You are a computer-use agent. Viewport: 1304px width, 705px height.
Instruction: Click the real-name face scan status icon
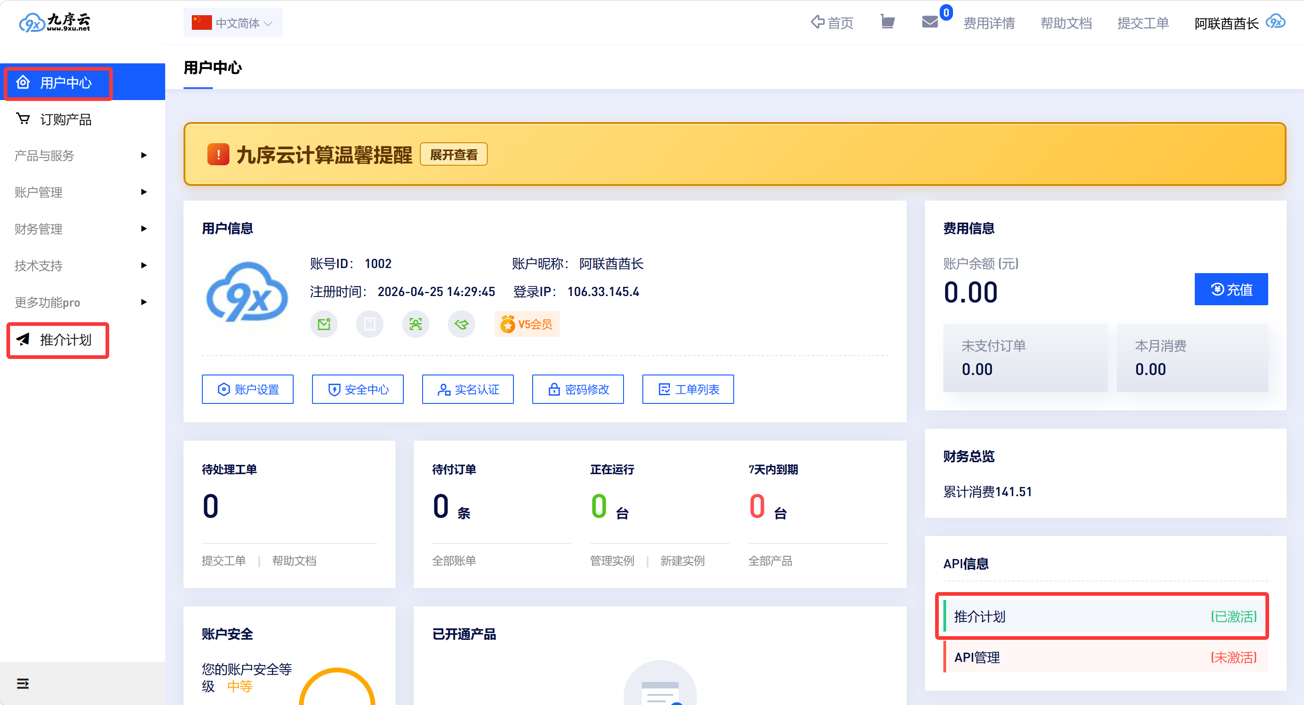coord(416,324)
